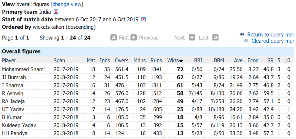Screen dimensions: 296x139
Task: Sort by Runs column header
Action: tap(156, 60)
